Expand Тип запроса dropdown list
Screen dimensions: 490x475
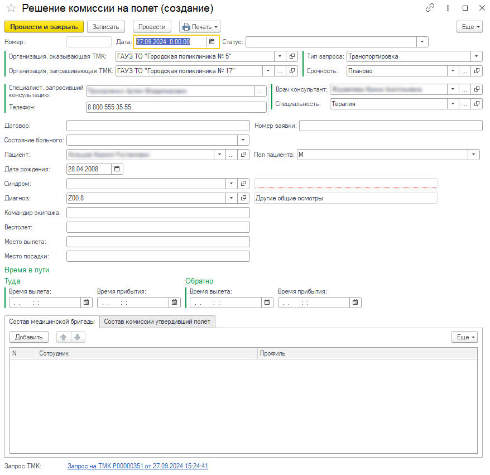(x=477, y=56)
